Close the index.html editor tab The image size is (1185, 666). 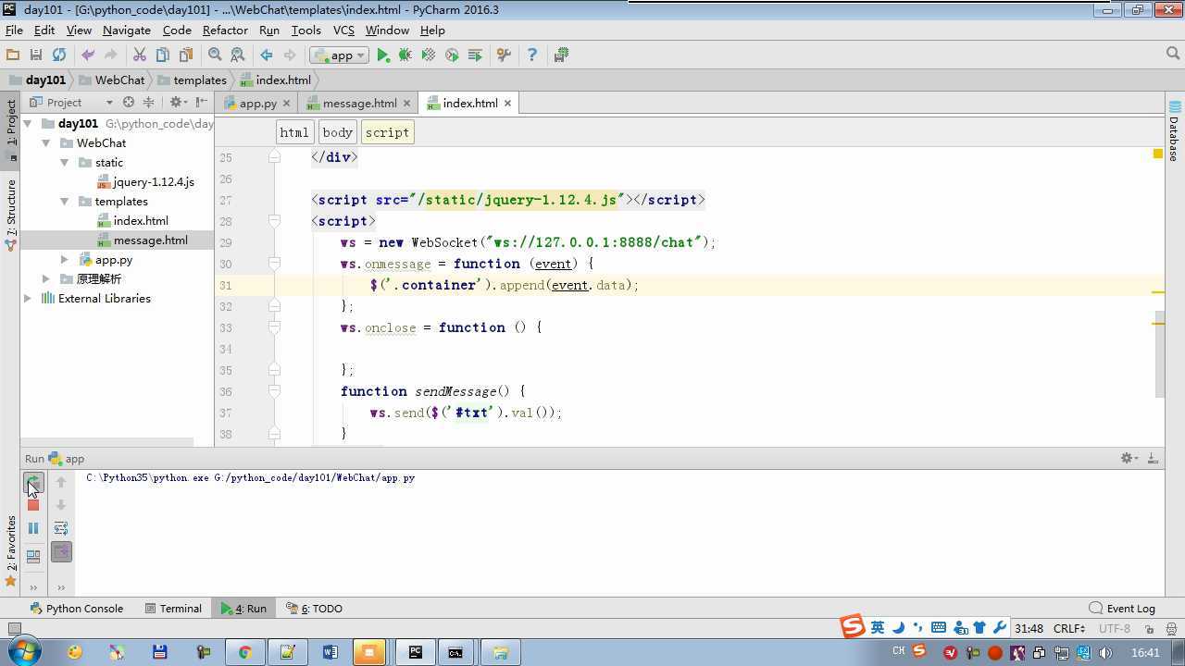pos(507,104)
